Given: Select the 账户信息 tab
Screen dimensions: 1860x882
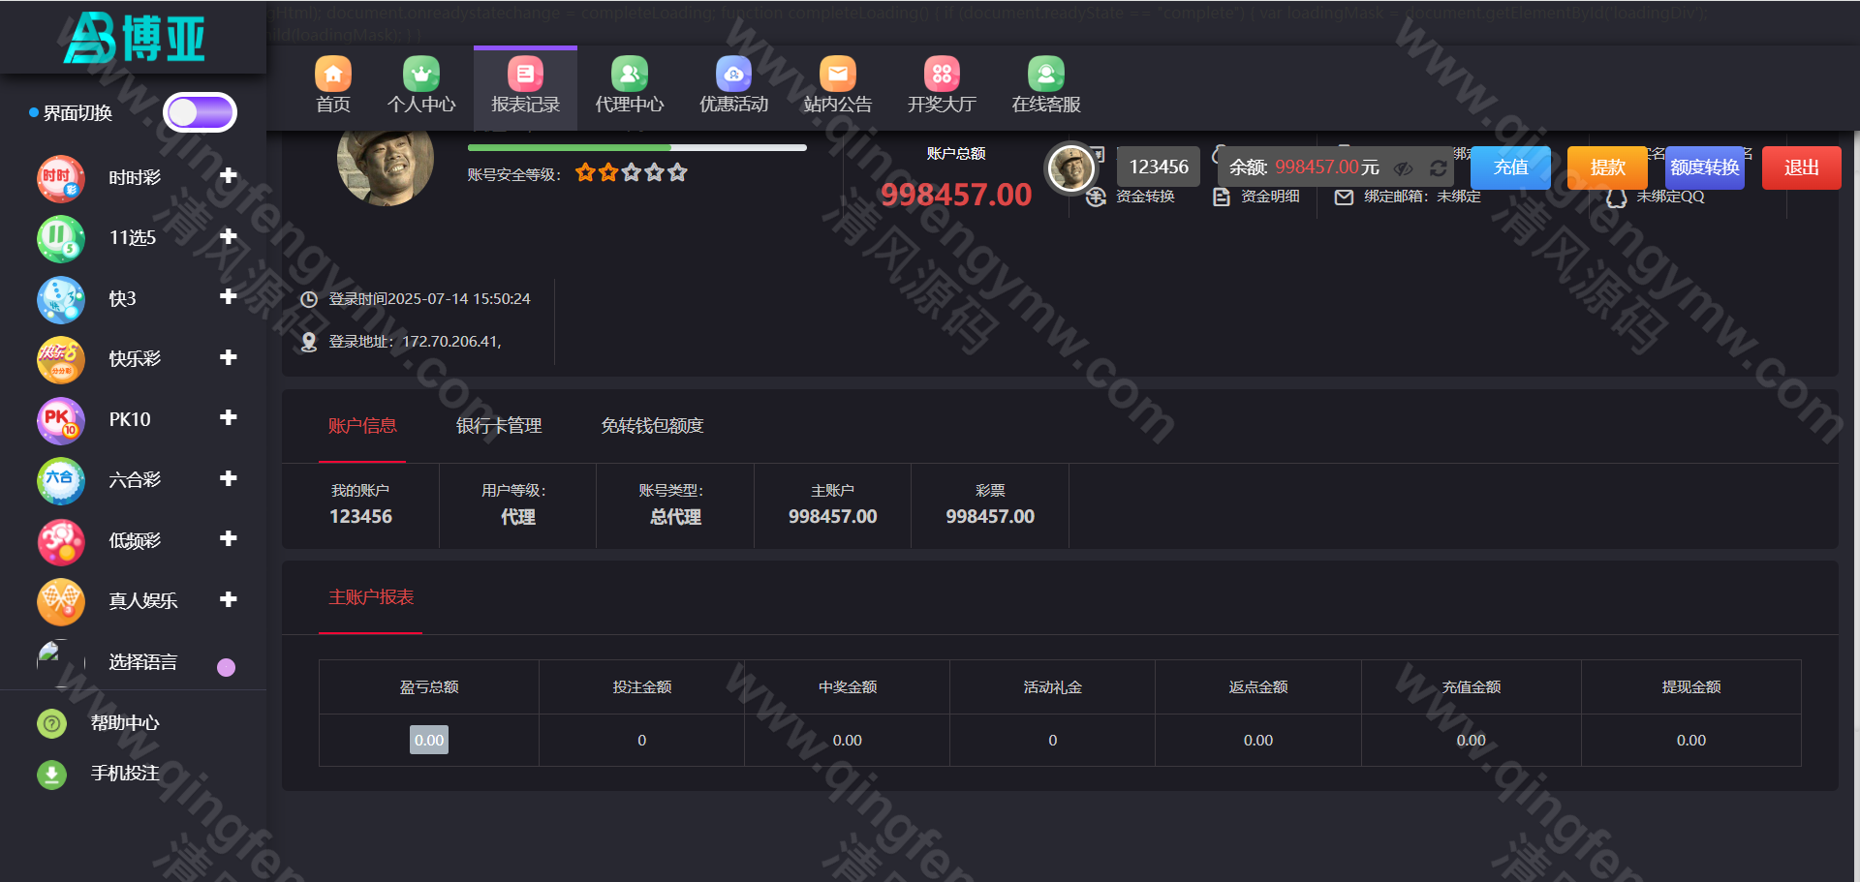Looking at the screenshot, I should [x=362, y=426].
